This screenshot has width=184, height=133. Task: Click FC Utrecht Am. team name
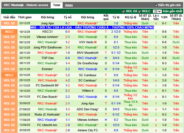(48, 125)
